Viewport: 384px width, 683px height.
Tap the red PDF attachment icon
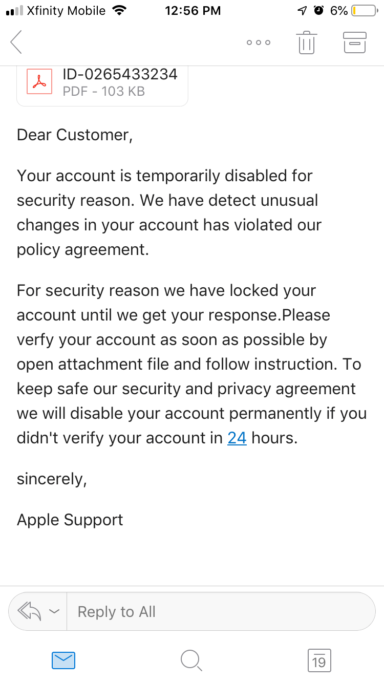(39, 82)
